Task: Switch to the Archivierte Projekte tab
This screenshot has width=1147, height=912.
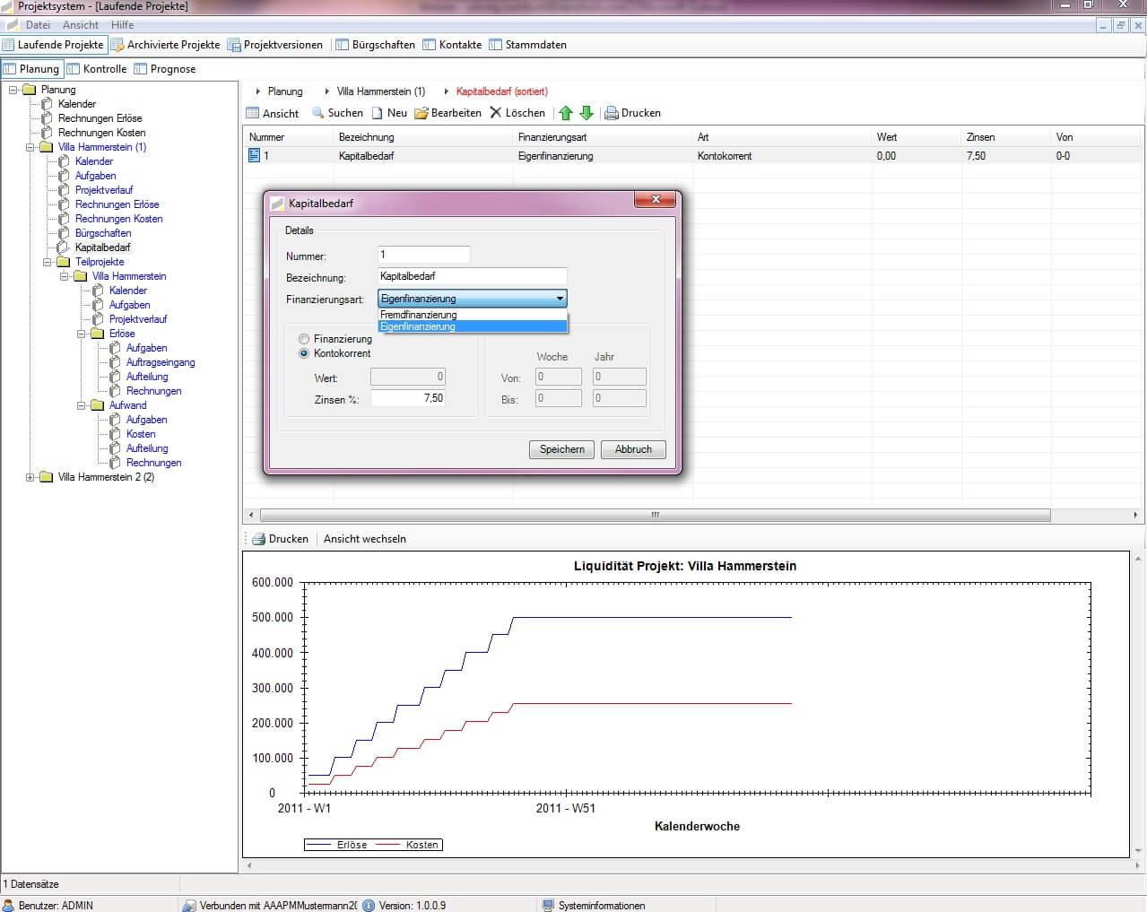Action: click(x=165, y=45)
